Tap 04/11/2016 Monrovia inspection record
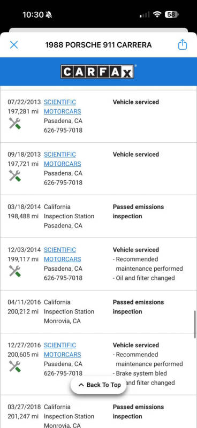The image size is (197, 428). click(x=98, y=312)
